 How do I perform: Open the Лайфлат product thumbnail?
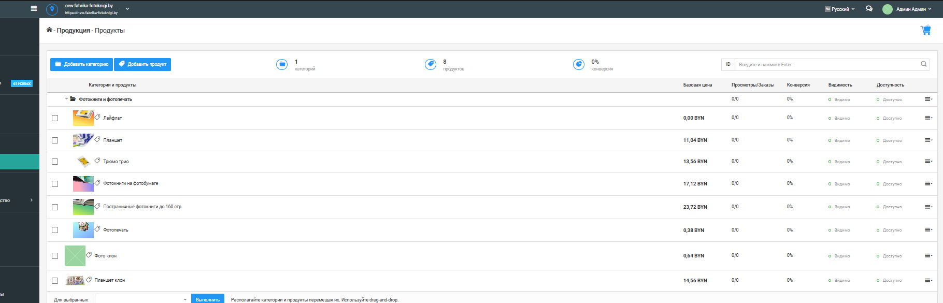83,118
